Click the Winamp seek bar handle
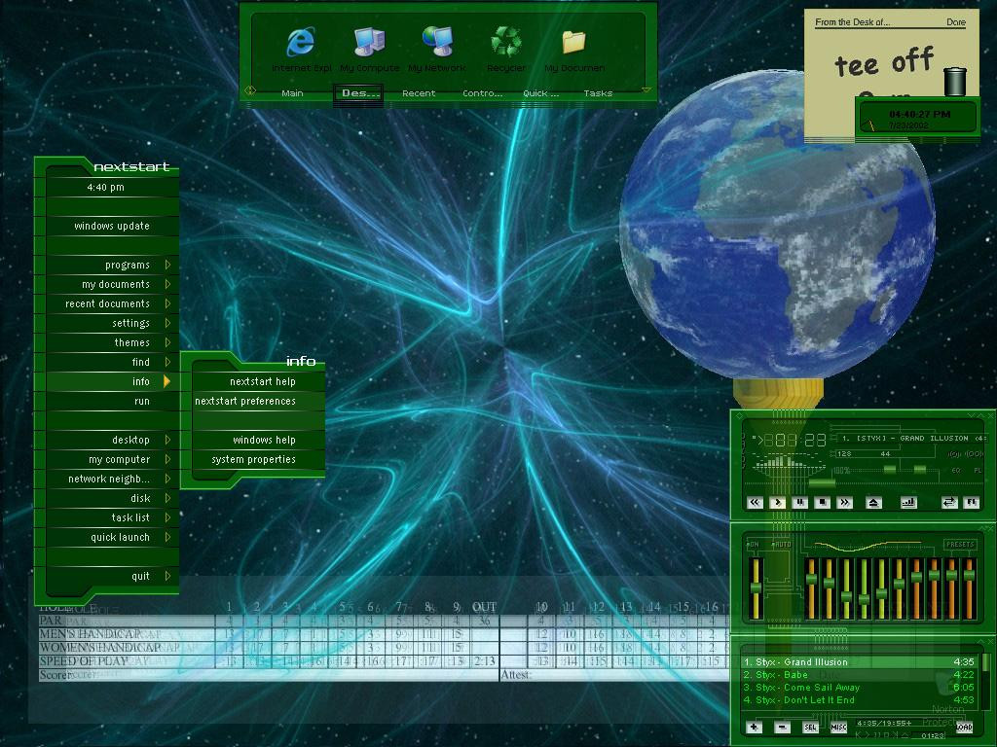997x747 pixels. coord(822,483)
